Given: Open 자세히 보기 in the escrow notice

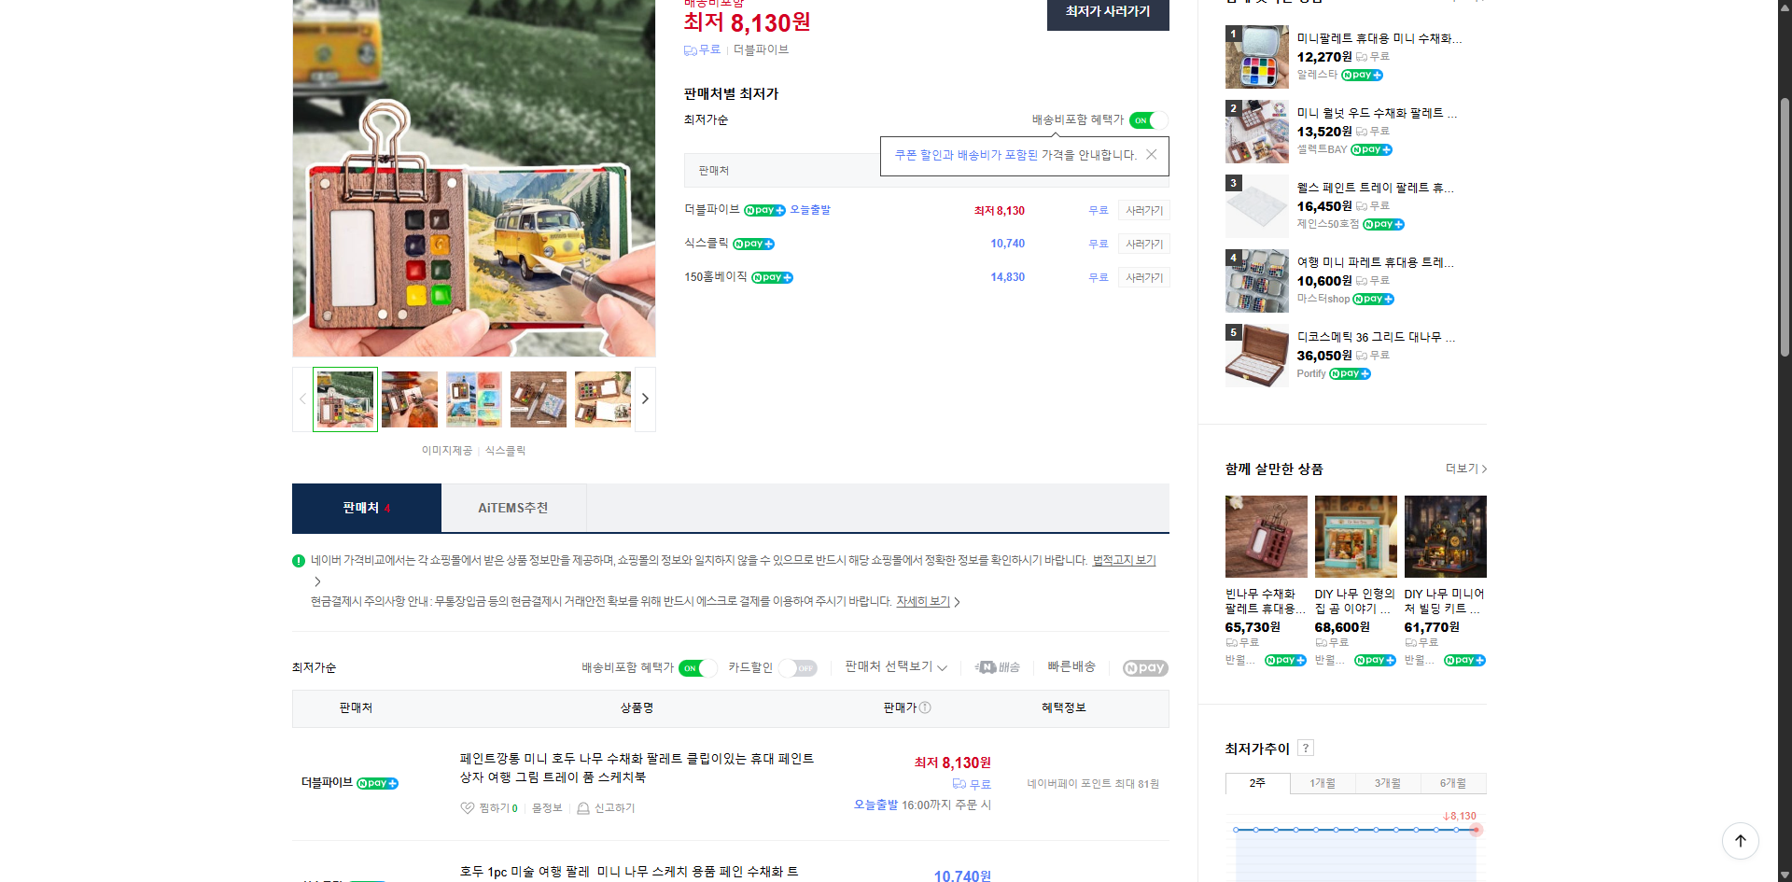Looking at the screenshot, I should click(923, 601).
